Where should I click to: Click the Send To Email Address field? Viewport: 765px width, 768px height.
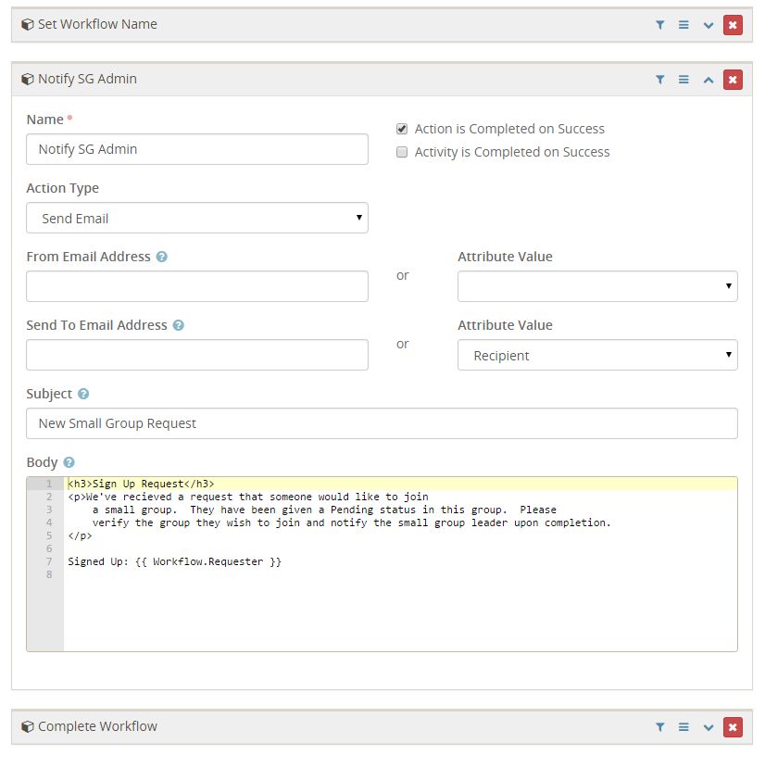[197, 355]
